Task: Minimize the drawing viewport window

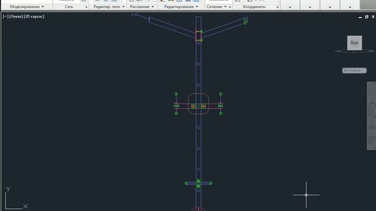Action: (360, 17)
